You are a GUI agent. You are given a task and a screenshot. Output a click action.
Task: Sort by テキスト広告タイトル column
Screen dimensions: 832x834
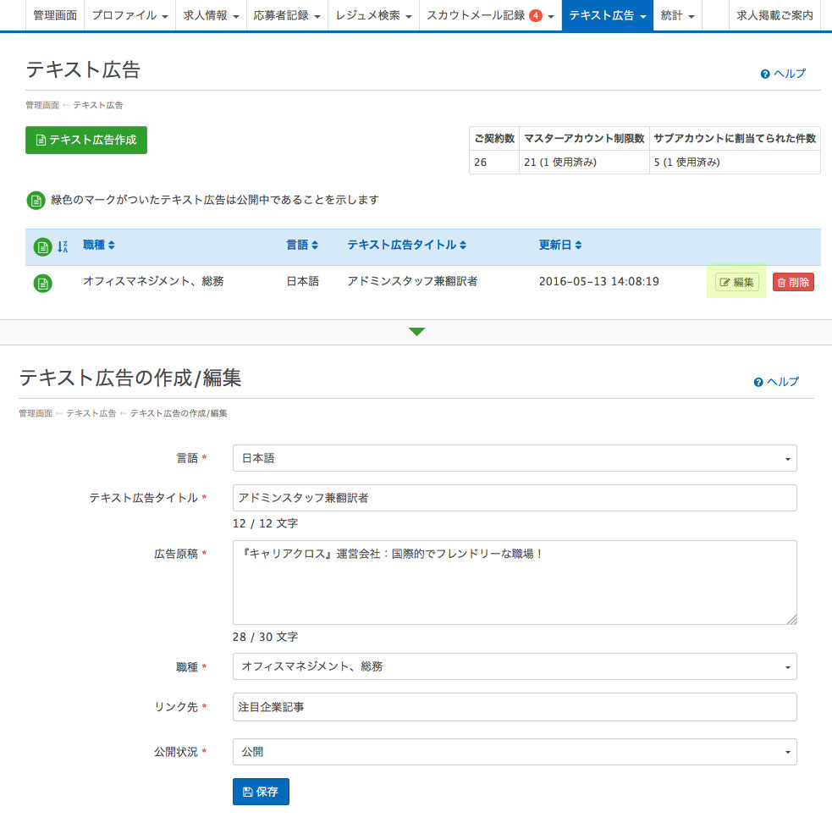click(406, 246)
